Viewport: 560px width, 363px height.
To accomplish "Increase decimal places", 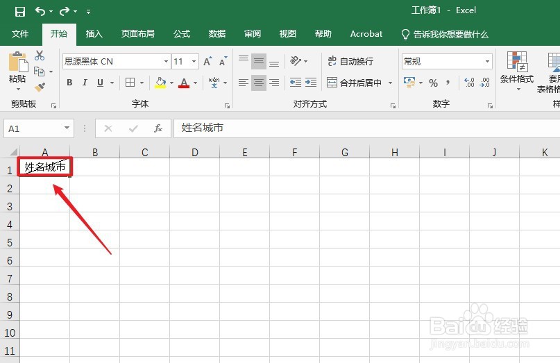I will tap(469, 83).
